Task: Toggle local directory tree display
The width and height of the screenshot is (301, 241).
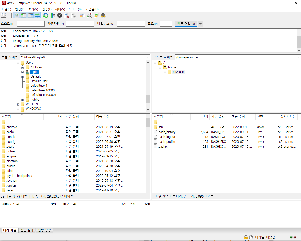Action: [23, 15]
